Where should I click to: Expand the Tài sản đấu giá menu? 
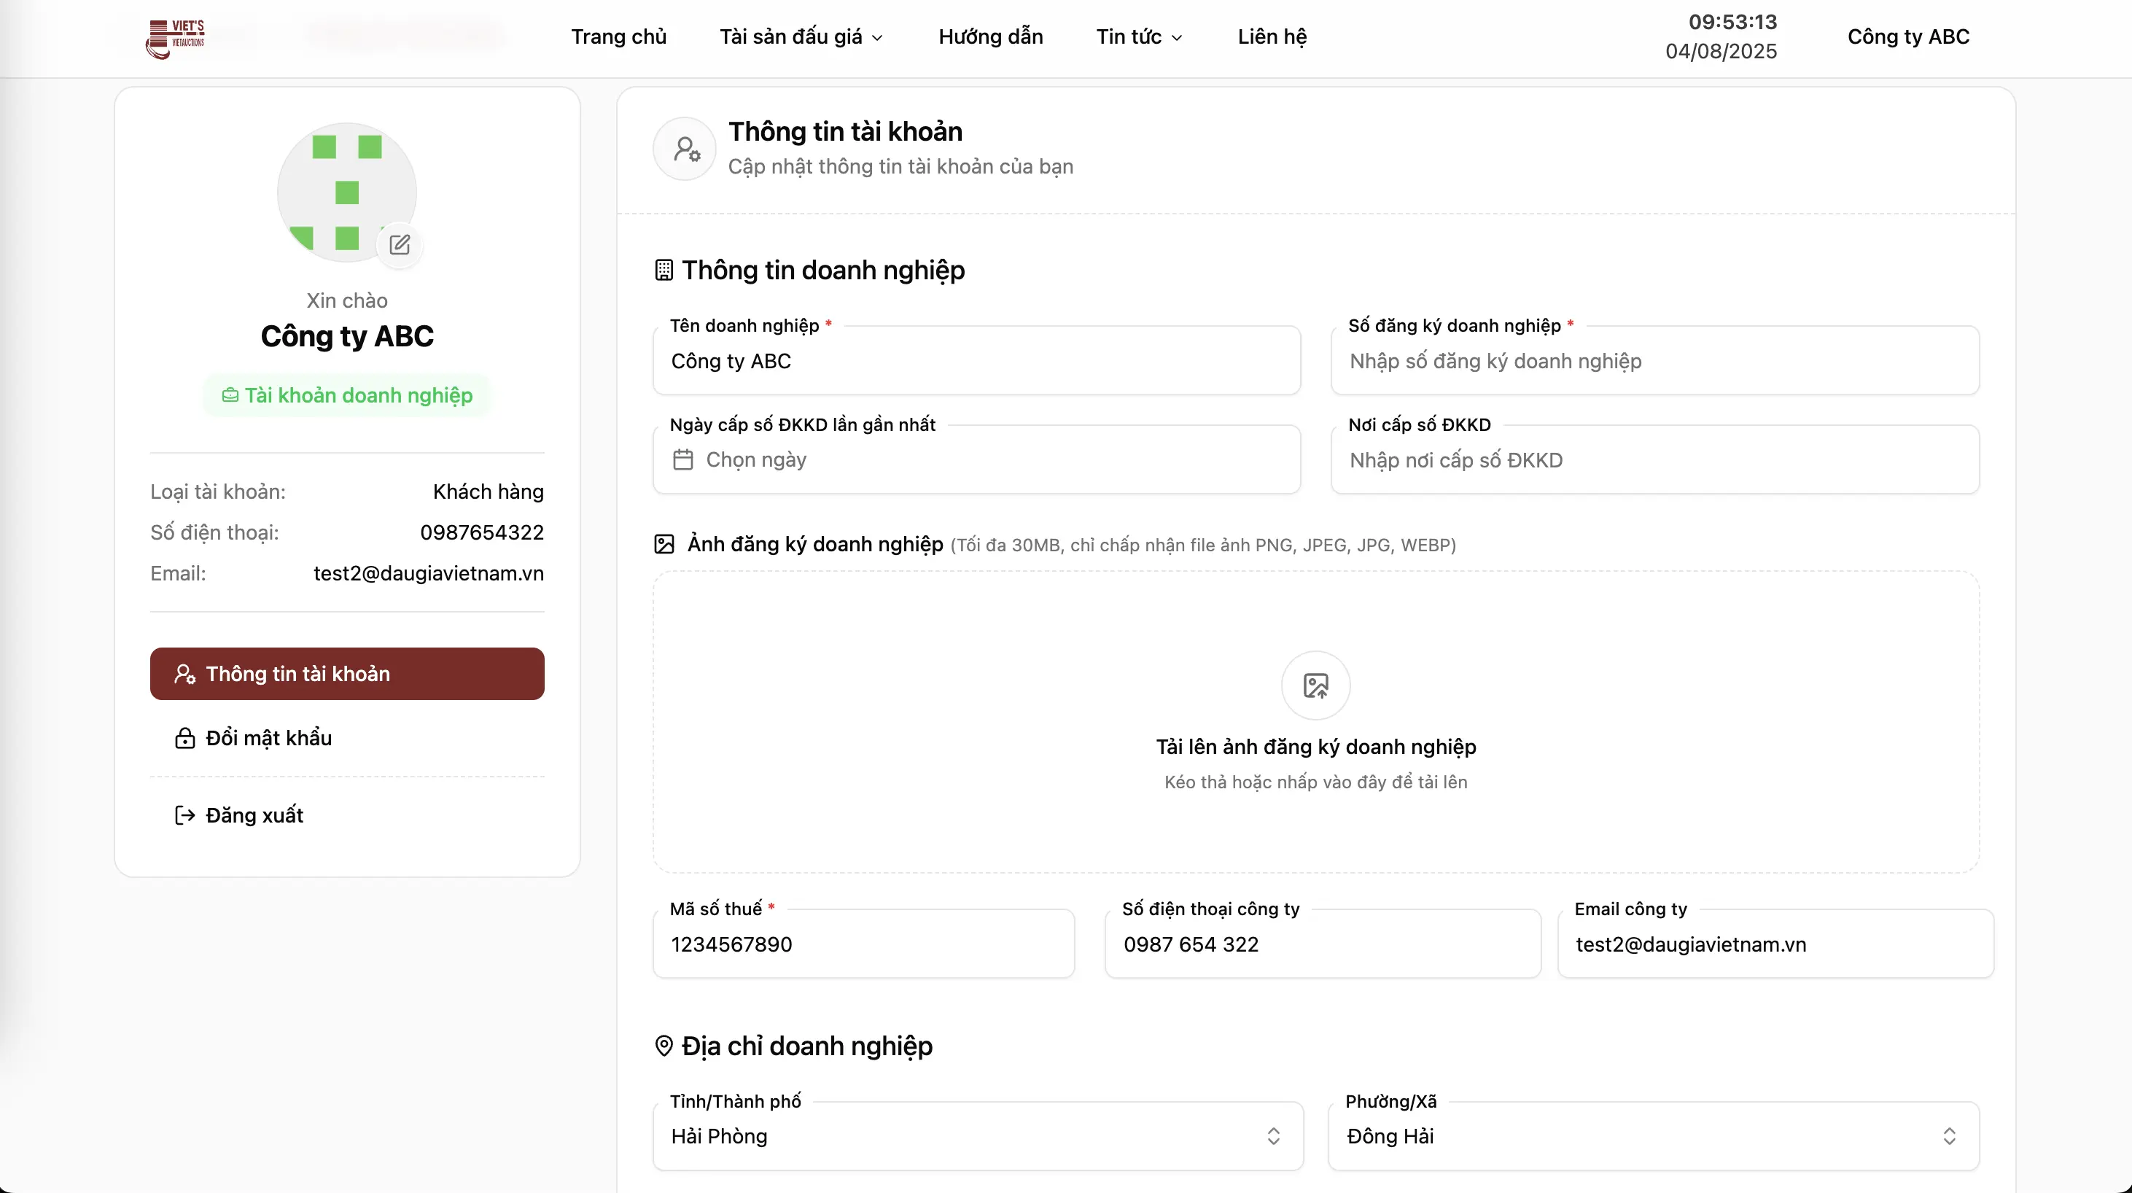pyautogui.click(x=801, y=37)
